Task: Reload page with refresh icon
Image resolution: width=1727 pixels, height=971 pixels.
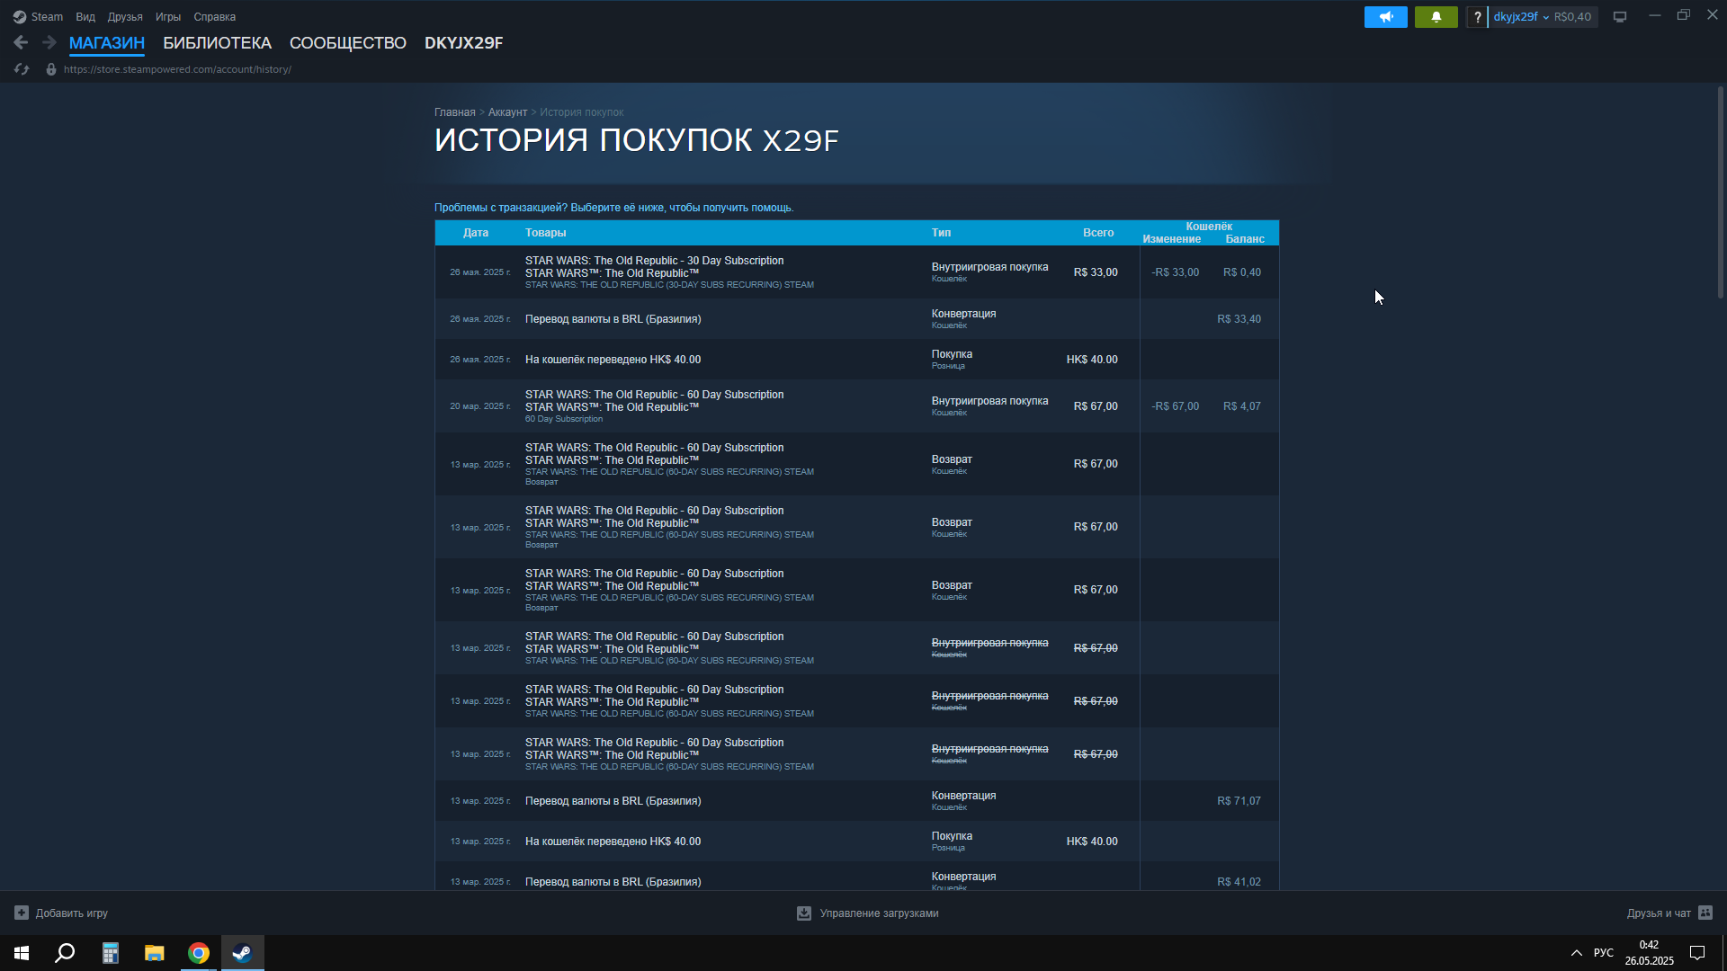Action: tap(22, 69)
